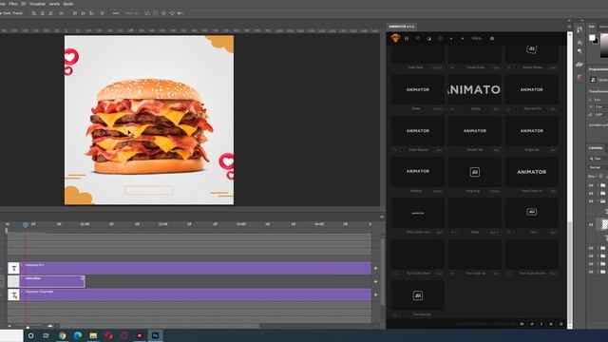
Task: Select the ANIMATOR preset thumbnail right of the large ANIMATO preview
Action: pos(532,89)
